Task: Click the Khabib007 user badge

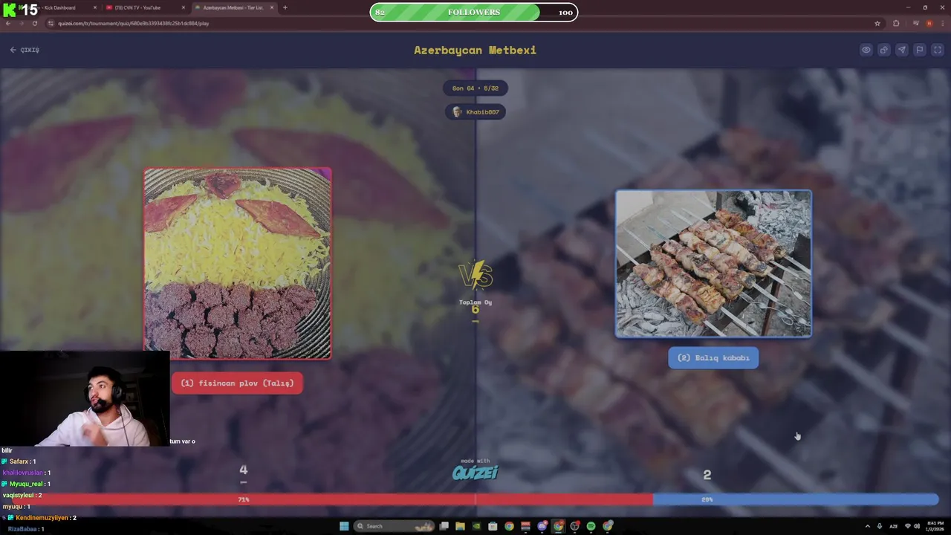Action: click(x=475, y=111)
